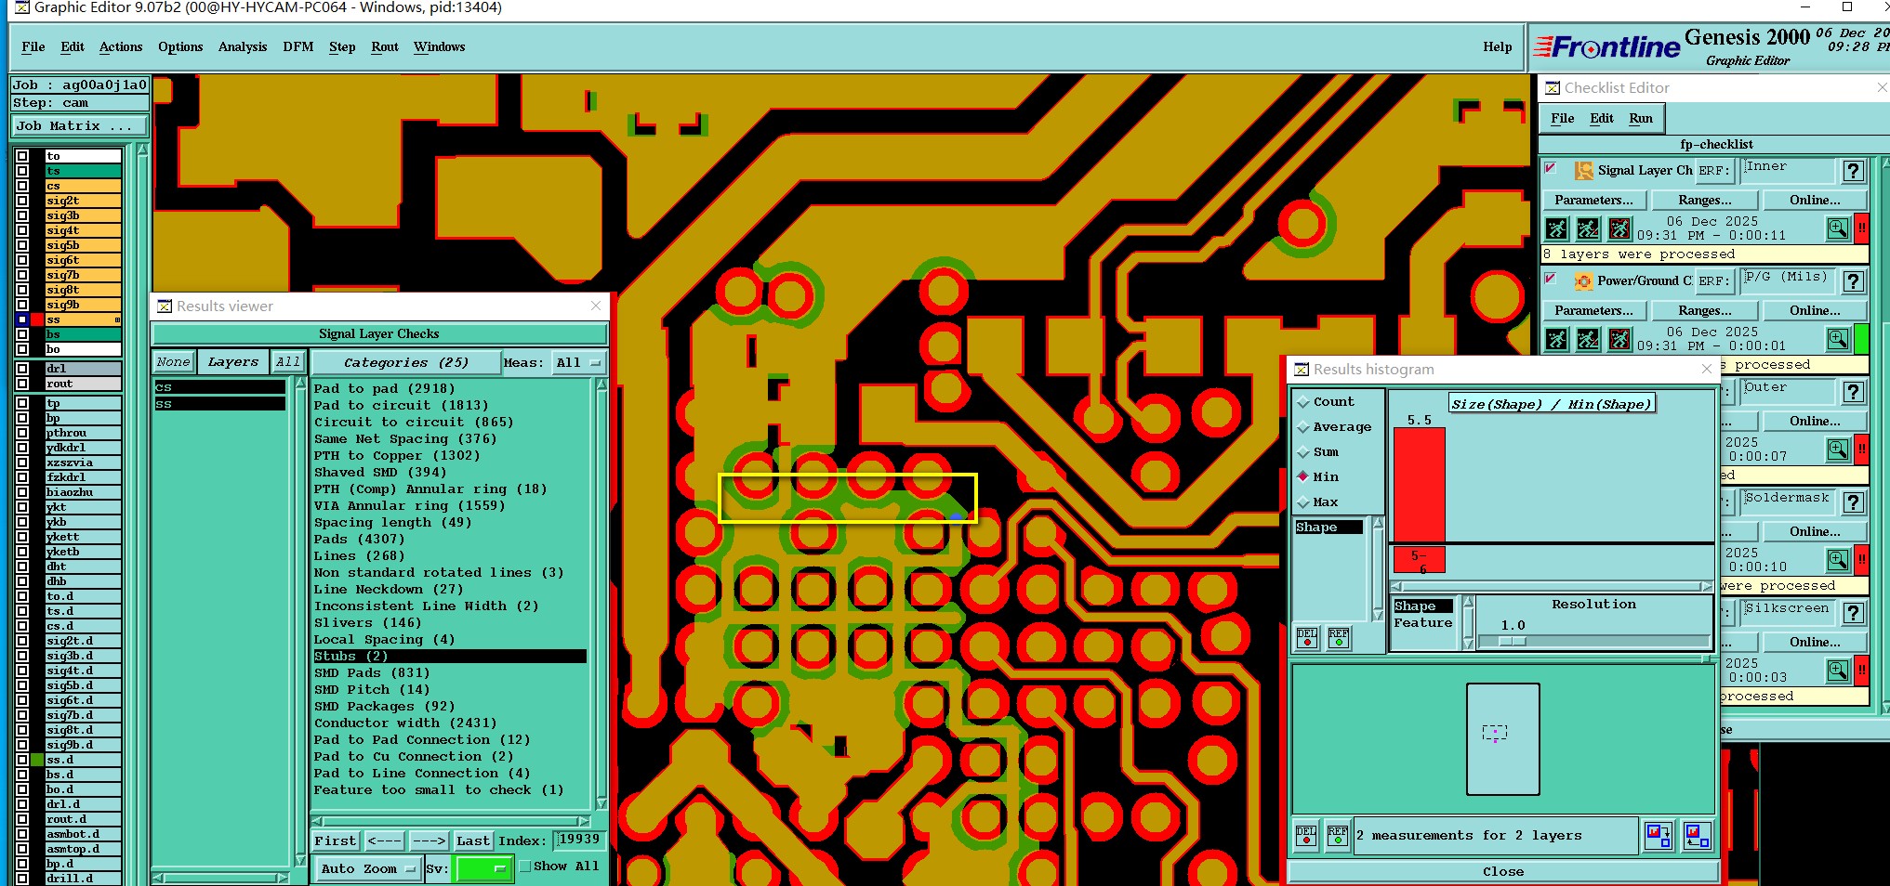Click first histogram export icon at bottom right

pyautogui.click(x=1658, y=836)
